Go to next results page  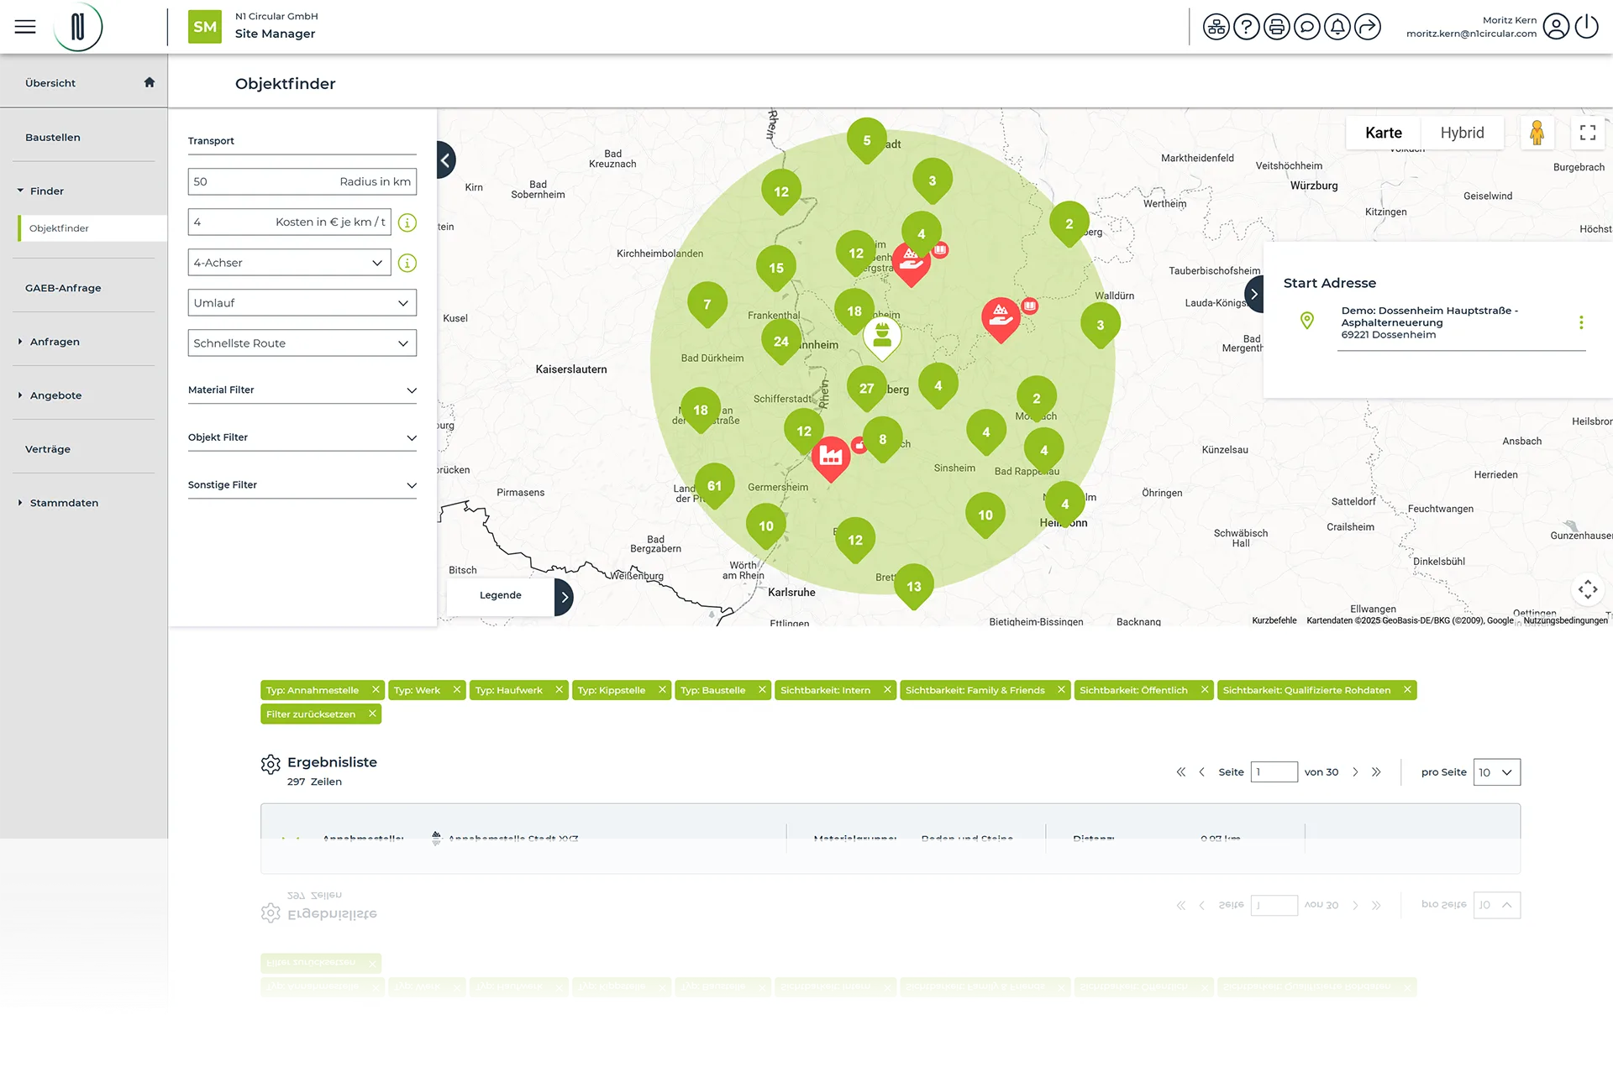pyautogui.click(x=1355, y=772)
